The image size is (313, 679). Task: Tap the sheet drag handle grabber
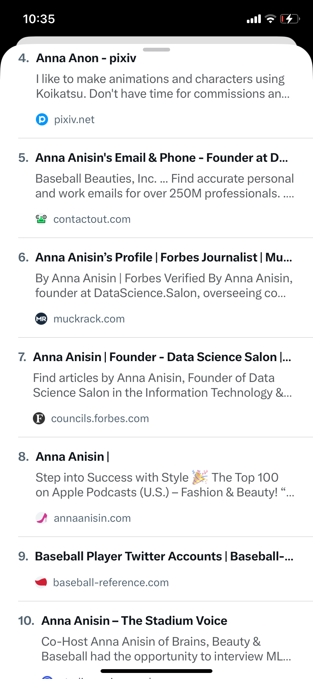tap(156, 50)
